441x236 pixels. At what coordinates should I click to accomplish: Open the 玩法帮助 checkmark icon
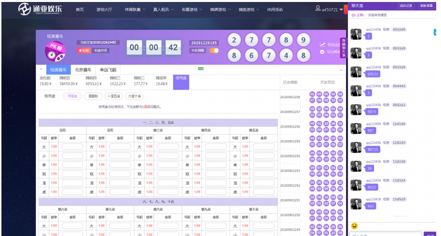coord(322,52)
